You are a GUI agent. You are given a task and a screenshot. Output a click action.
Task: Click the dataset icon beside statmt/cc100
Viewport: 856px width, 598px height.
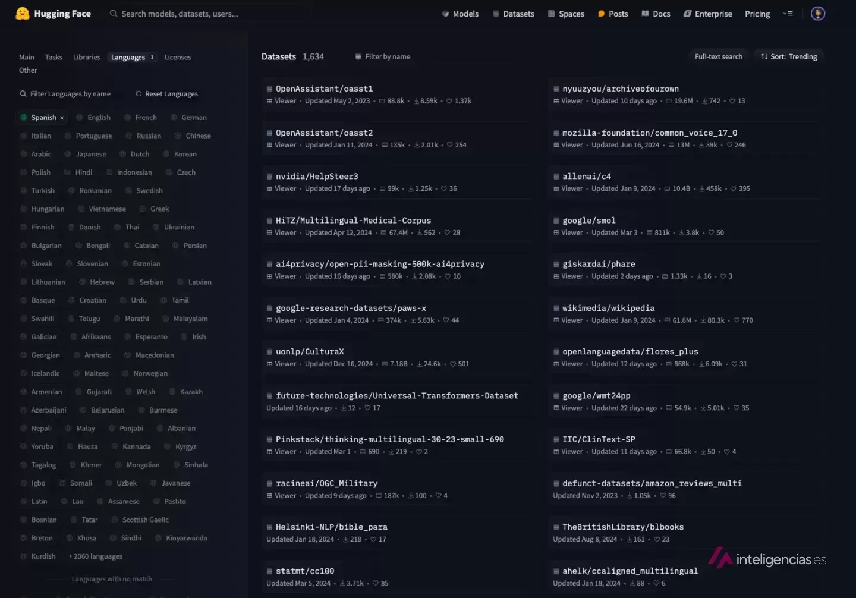point(269,571)
